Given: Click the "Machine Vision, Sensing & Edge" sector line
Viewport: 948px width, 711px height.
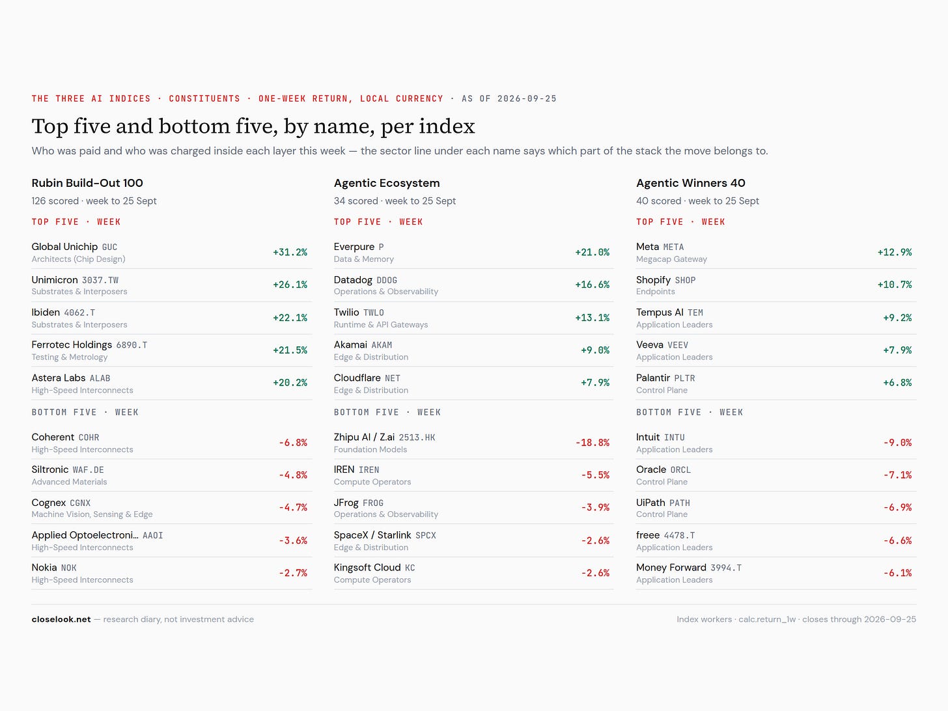Looking at the screenshot, I should 92,514.
